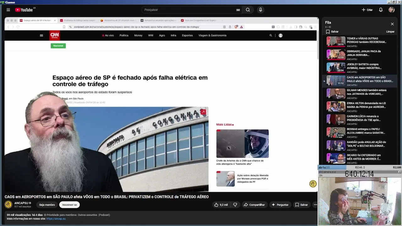This screenshot has width=402, height=226.
Task: Click the Game window title icon
Action: point(3,2)
